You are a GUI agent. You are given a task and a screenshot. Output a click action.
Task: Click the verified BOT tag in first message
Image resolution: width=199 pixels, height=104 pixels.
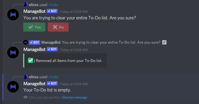(x=52, y=11)
